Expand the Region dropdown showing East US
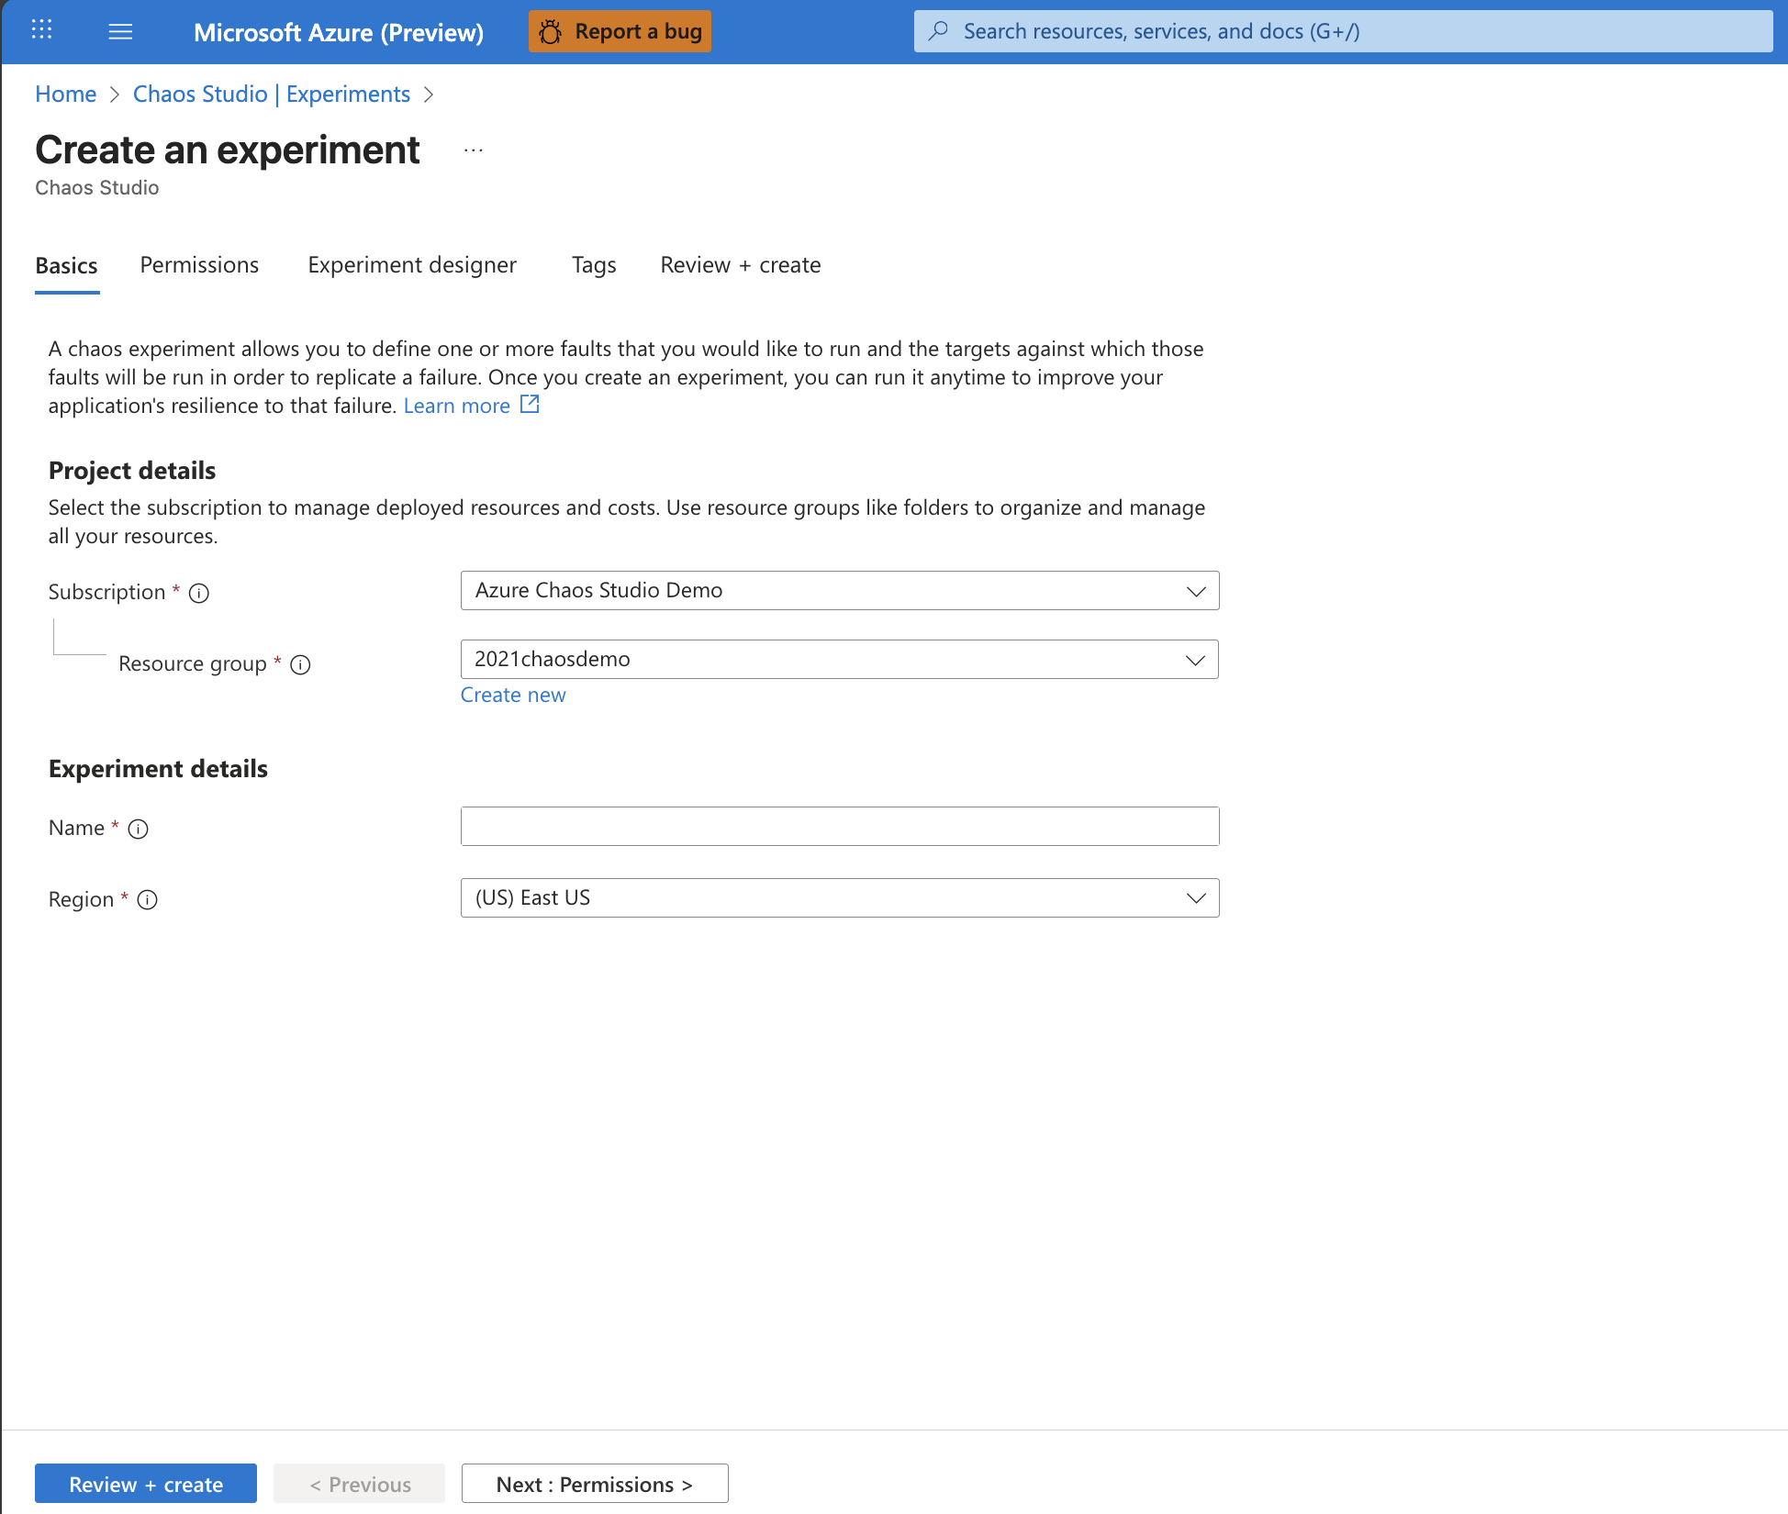The height and width of the screenshot is (1514, 1788). (840, 898)
